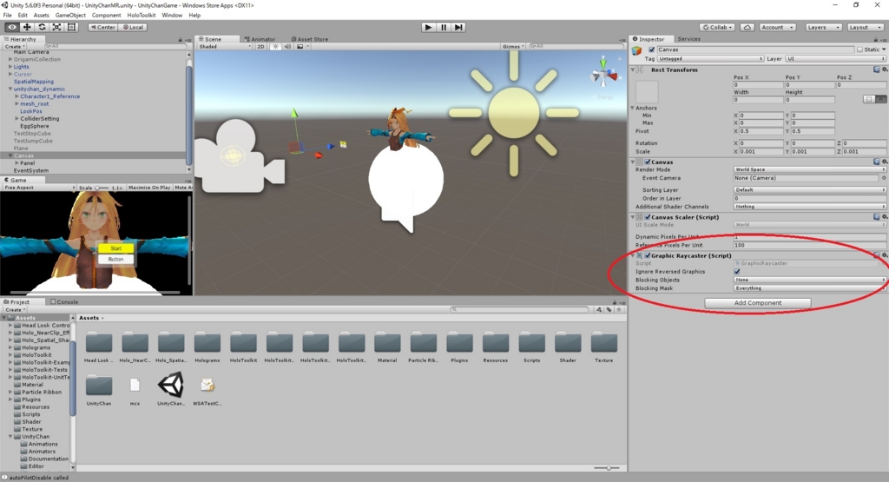The height and width of the screenshot is (482, 889).
Task: Switch to the Asset Store tab
Action: tap(309, 39)
